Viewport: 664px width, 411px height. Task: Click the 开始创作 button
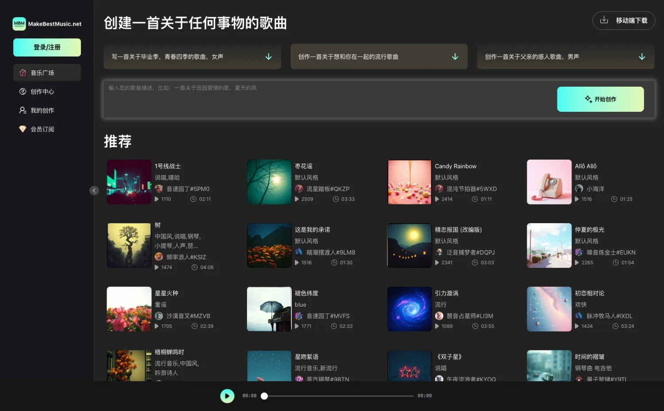coord(600,99)
